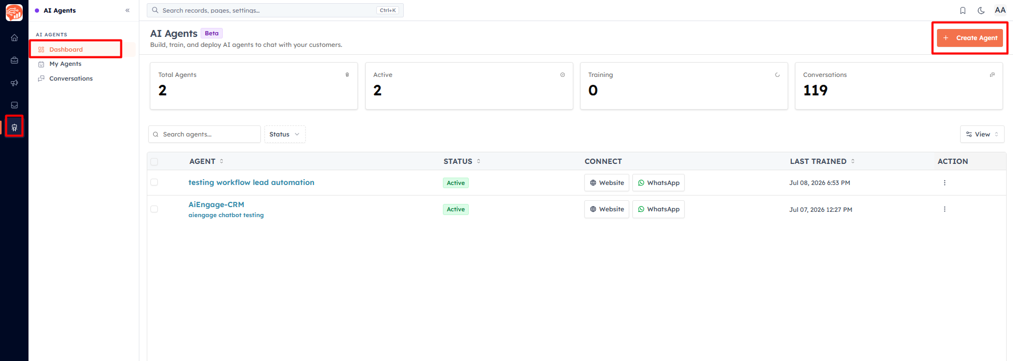Open the home icon in left rail
The height and width of the screenshot is (361, 1013).
pos(14,38)
